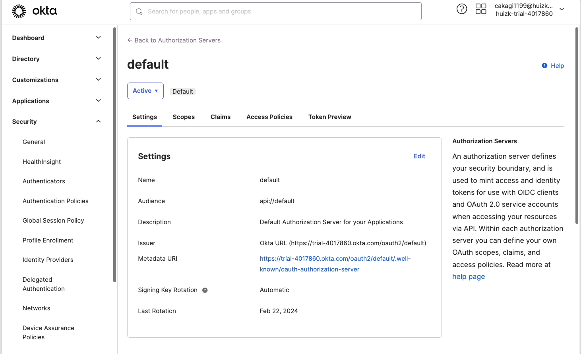Click the tooltip icon next to Signing Key Rotation
Image resolution: width=581 pixels, height=354 pixels.
205,290
